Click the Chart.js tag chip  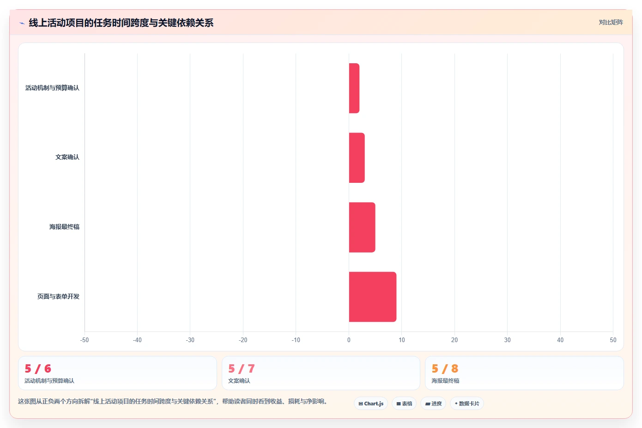pyautogui.click(x=371, y=404)
